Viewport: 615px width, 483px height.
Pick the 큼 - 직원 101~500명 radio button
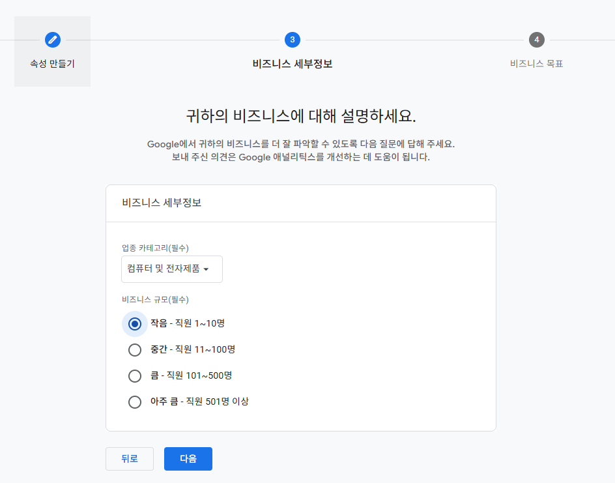134,376
